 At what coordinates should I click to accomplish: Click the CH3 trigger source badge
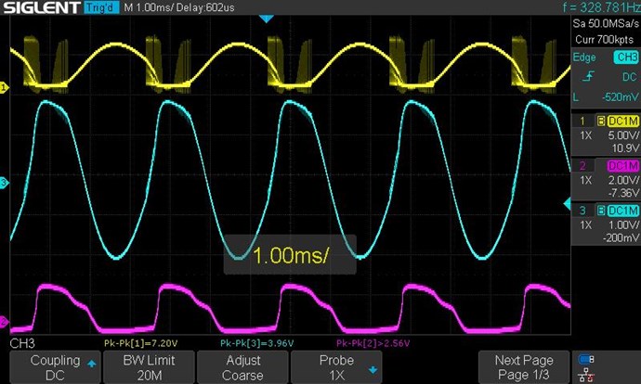click(626, 58)
